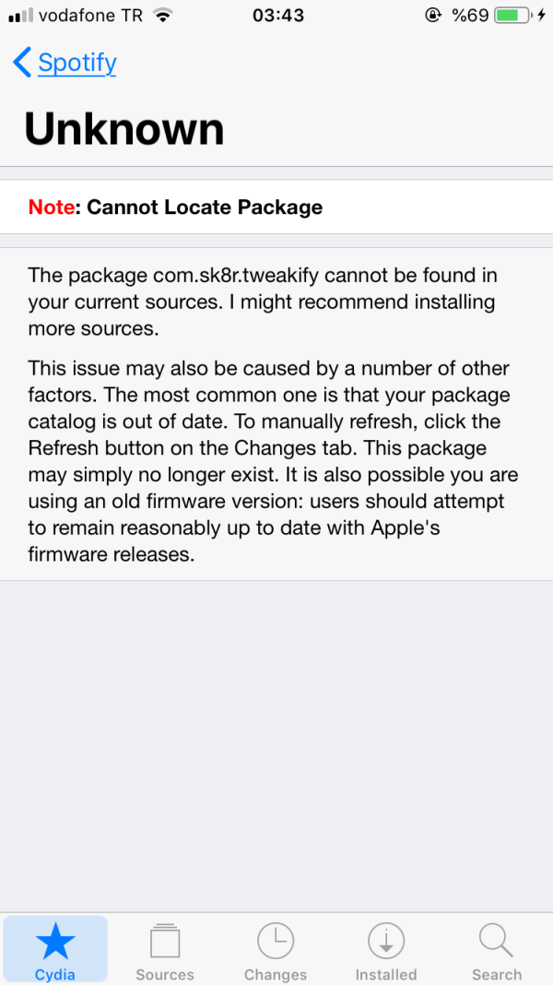553x985 pixels.
Task: Switch to the Changes clock icon tab
Action: tap(275, 943)
